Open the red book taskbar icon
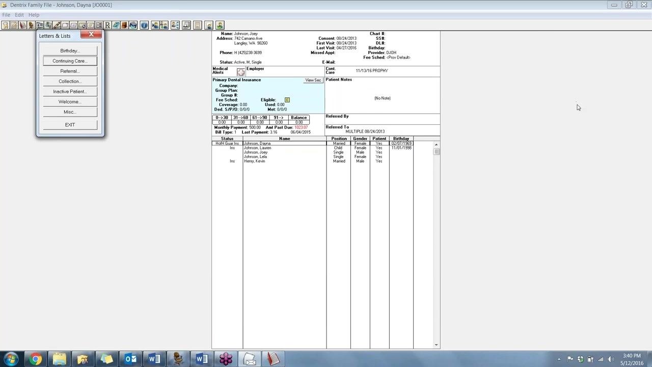Screen dimensions: 652x367 click(x=274, y=359)
